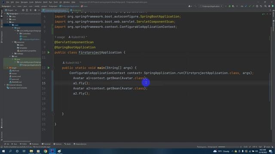Viewport: 275px width, 154px height.
Task: Switch to the Avatar.java editor tab
Action: point(76,10)
